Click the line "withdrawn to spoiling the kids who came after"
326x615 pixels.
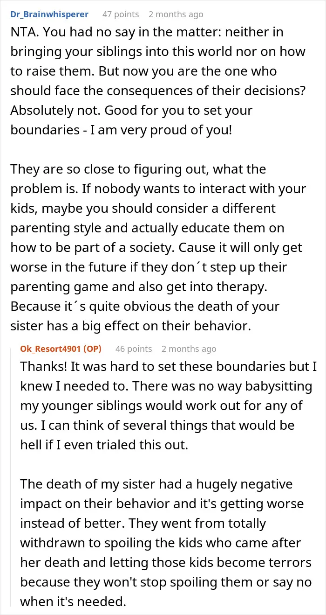[161, 543]
